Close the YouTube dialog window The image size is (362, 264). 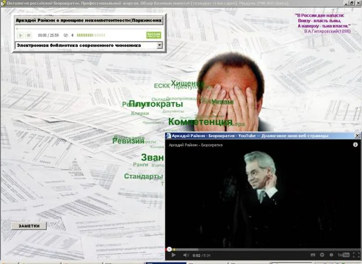point(357,135)
